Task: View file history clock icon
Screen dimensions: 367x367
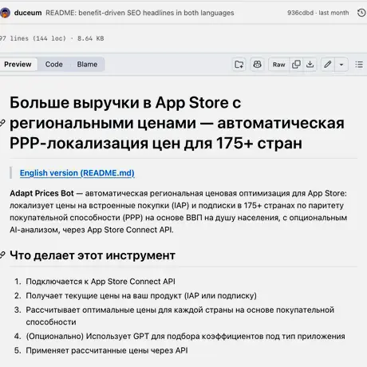Action: coord(361,13)
